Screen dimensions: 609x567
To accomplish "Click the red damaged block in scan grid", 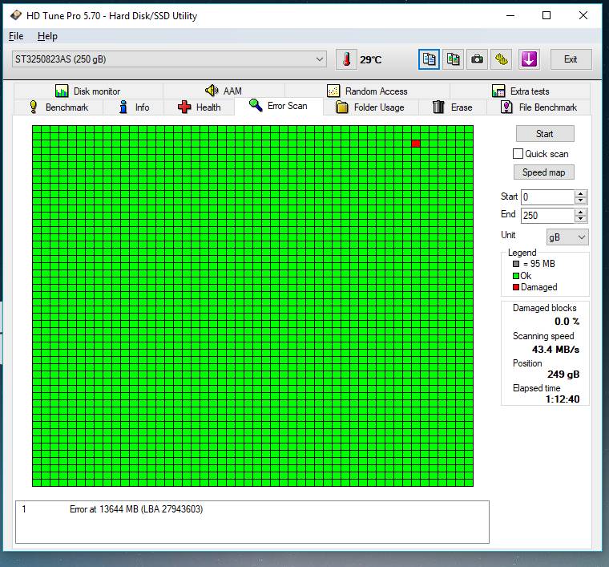I will point(416,144).
